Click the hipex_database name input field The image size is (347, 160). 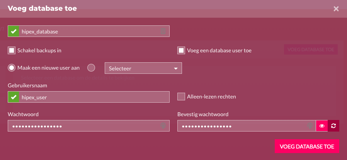[89, 31]
